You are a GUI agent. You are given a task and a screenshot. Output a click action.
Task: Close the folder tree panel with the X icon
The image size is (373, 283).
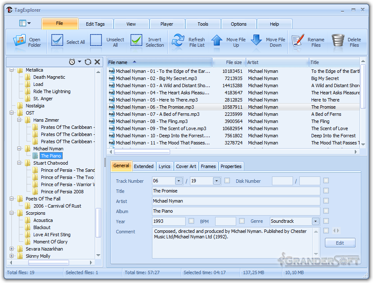coord(97,62)
